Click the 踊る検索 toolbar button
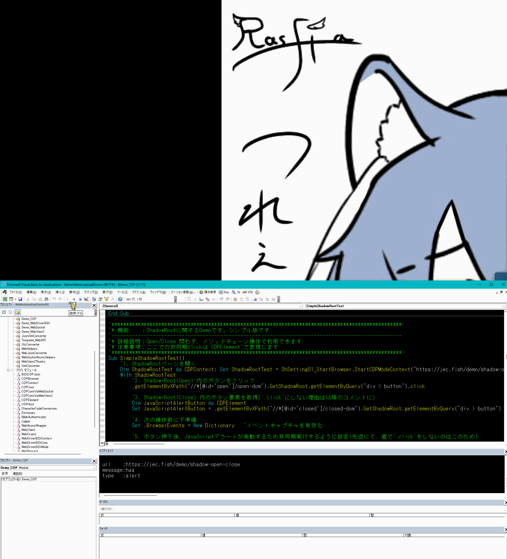507x559 pixels. pos(208,292)
